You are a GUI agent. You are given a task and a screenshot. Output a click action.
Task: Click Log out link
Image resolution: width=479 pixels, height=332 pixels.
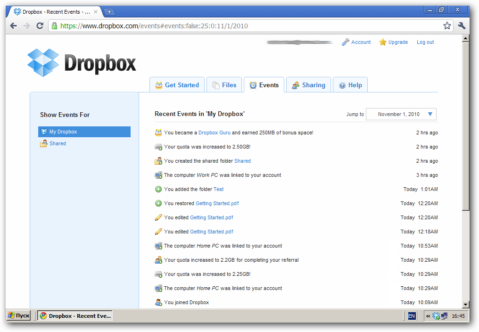pos(425,42)
